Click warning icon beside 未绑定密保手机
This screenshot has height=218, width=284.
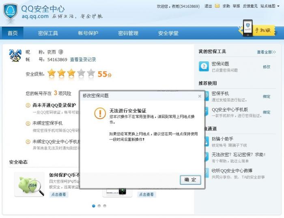click(x=28, y=123)
